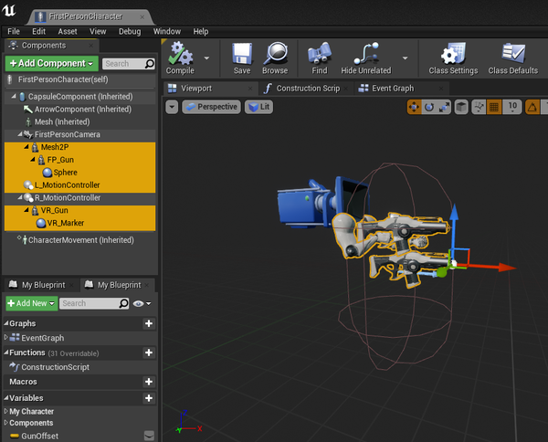The height and width of the screenshot is (442, 548).
Task: Collapse R_MotionController tree node
Action: click(20, 197)
